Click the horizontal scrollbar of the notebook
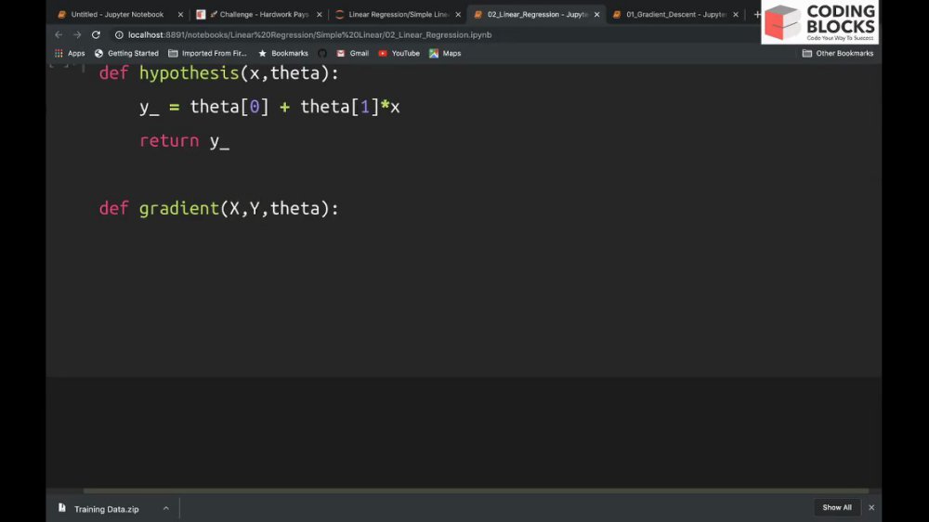This screenshot has height=522, width=929. tap(476, 490)
